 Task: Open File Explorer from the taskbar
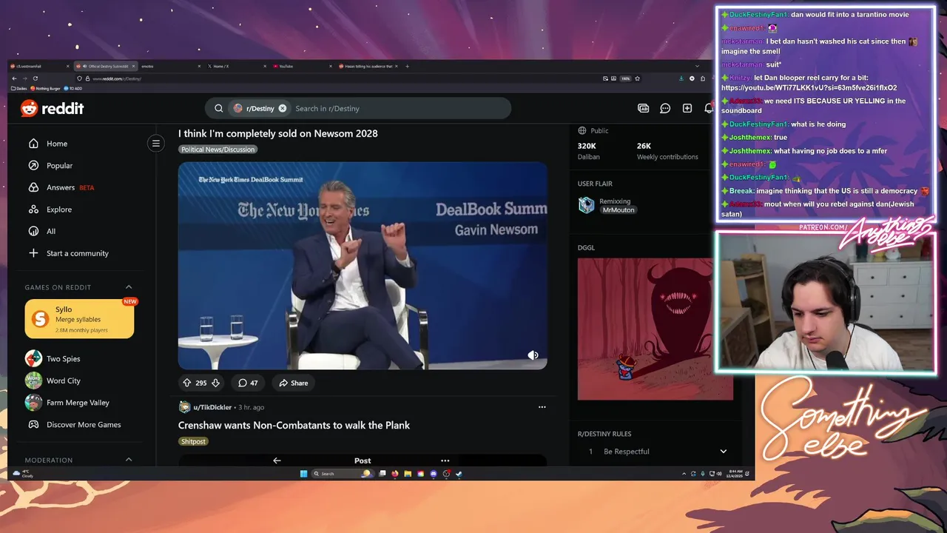click(x=408, y=474)
